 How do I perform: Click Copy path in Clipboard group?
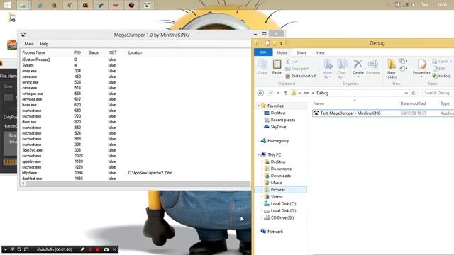pos(297,69)
